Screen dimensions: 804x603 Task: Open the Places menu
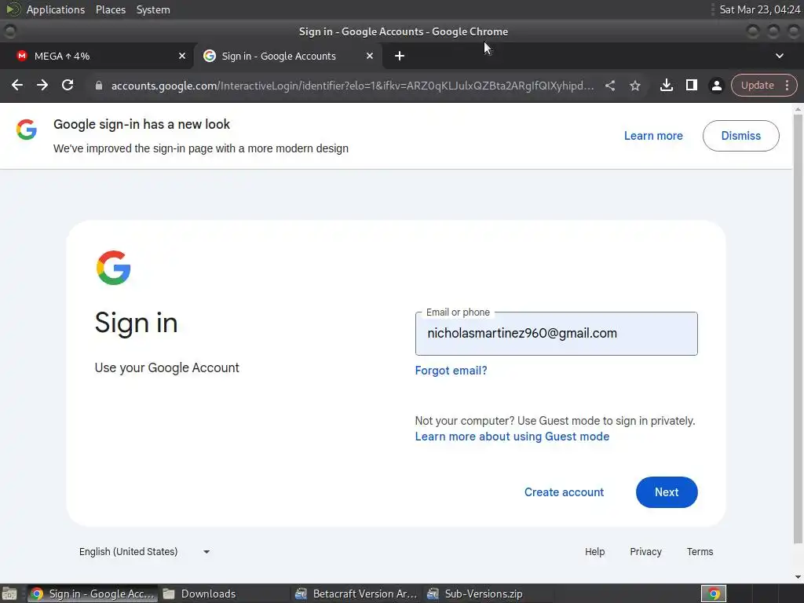click(111, 9)
